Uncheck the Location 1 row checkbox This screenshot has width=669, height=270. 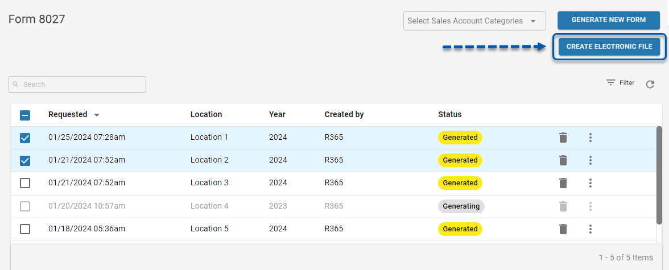click(25, 138)
